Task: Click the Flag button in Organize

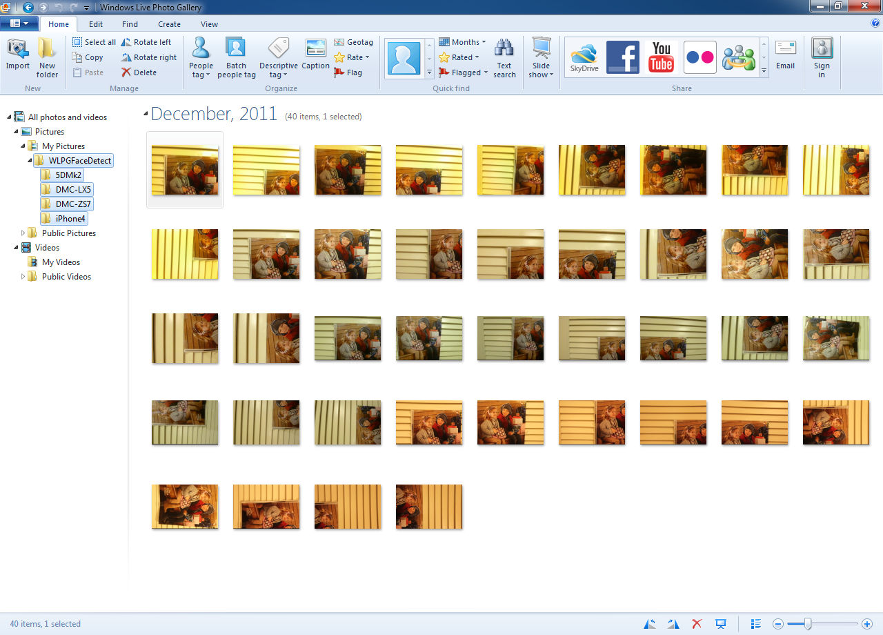Action: pyautogui.click(x=348, y=72)
